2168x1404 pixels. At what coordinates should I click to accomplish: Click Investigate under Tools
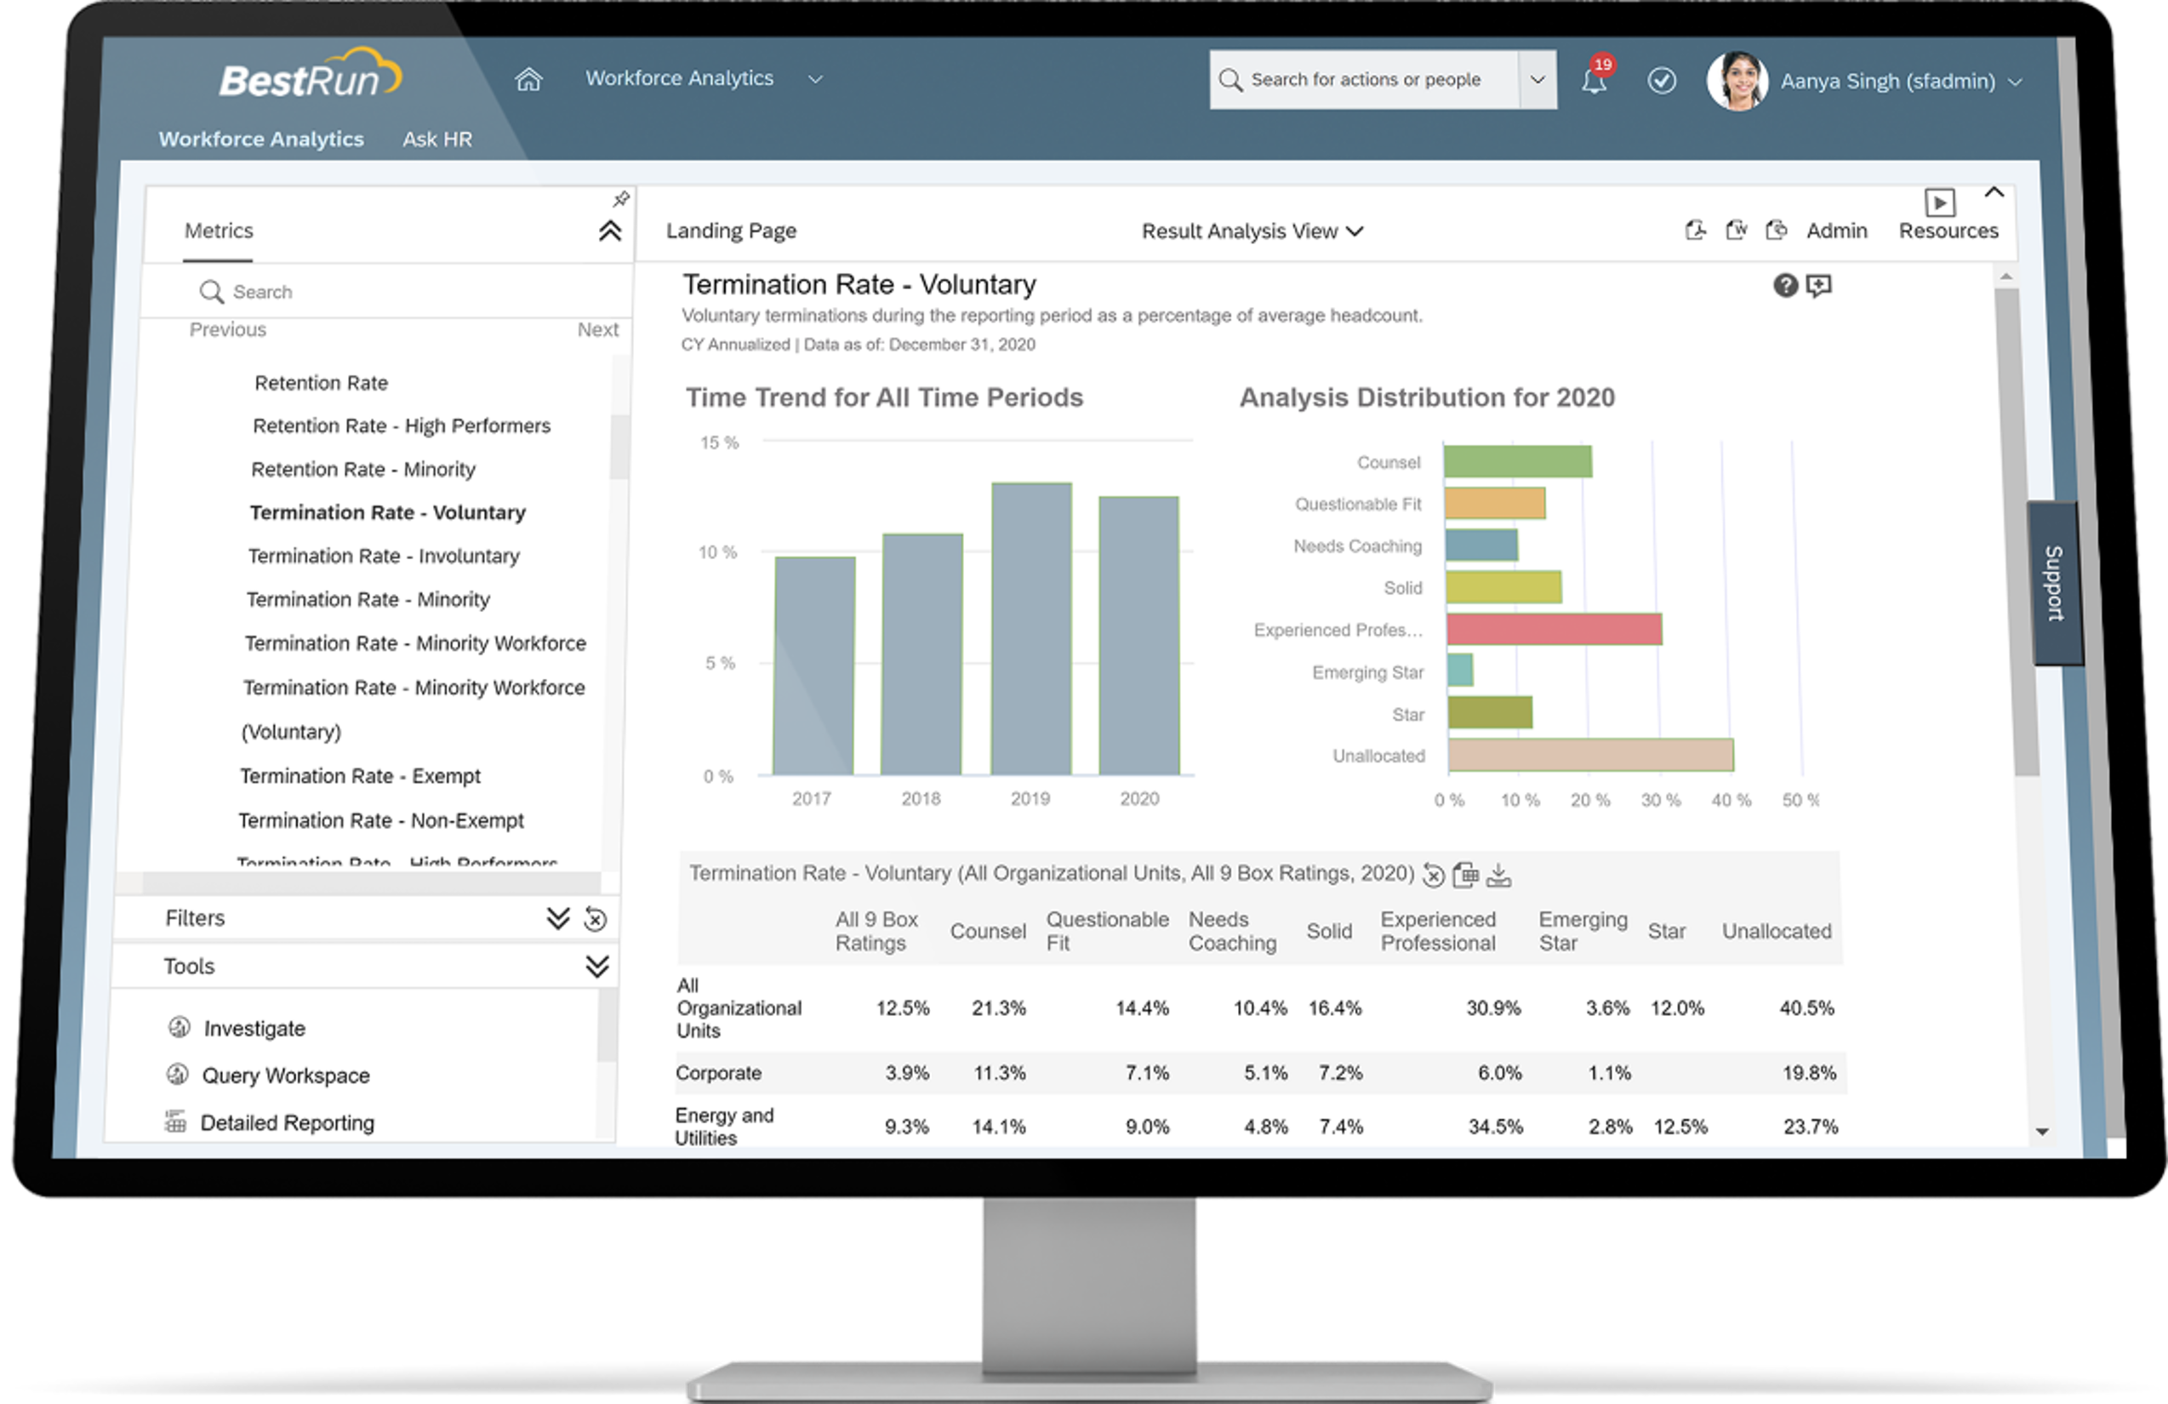point(254,1029)
